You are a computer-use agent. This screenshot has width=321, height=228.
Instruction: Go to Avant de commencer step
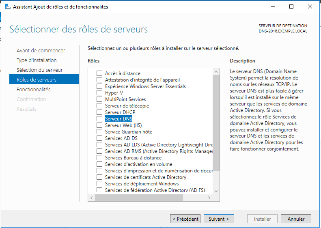coord(41,51)
